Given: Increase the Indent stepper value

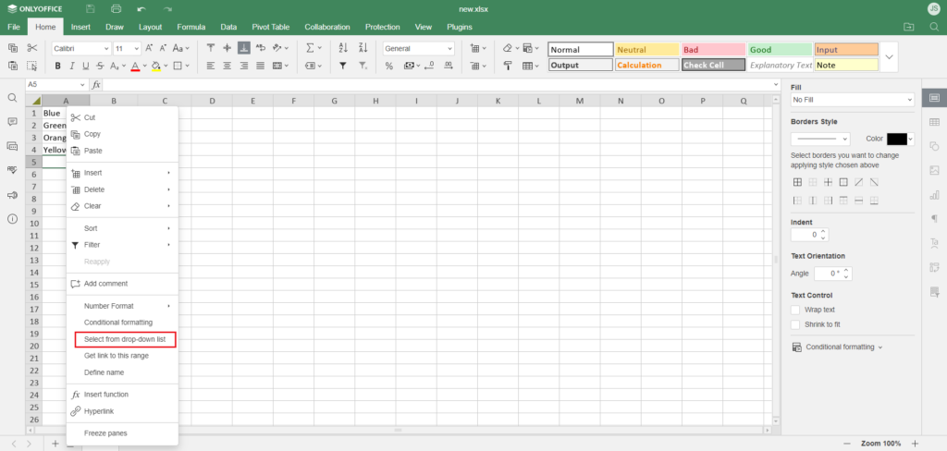Looking at the screenshot, I should click(824, 231).
